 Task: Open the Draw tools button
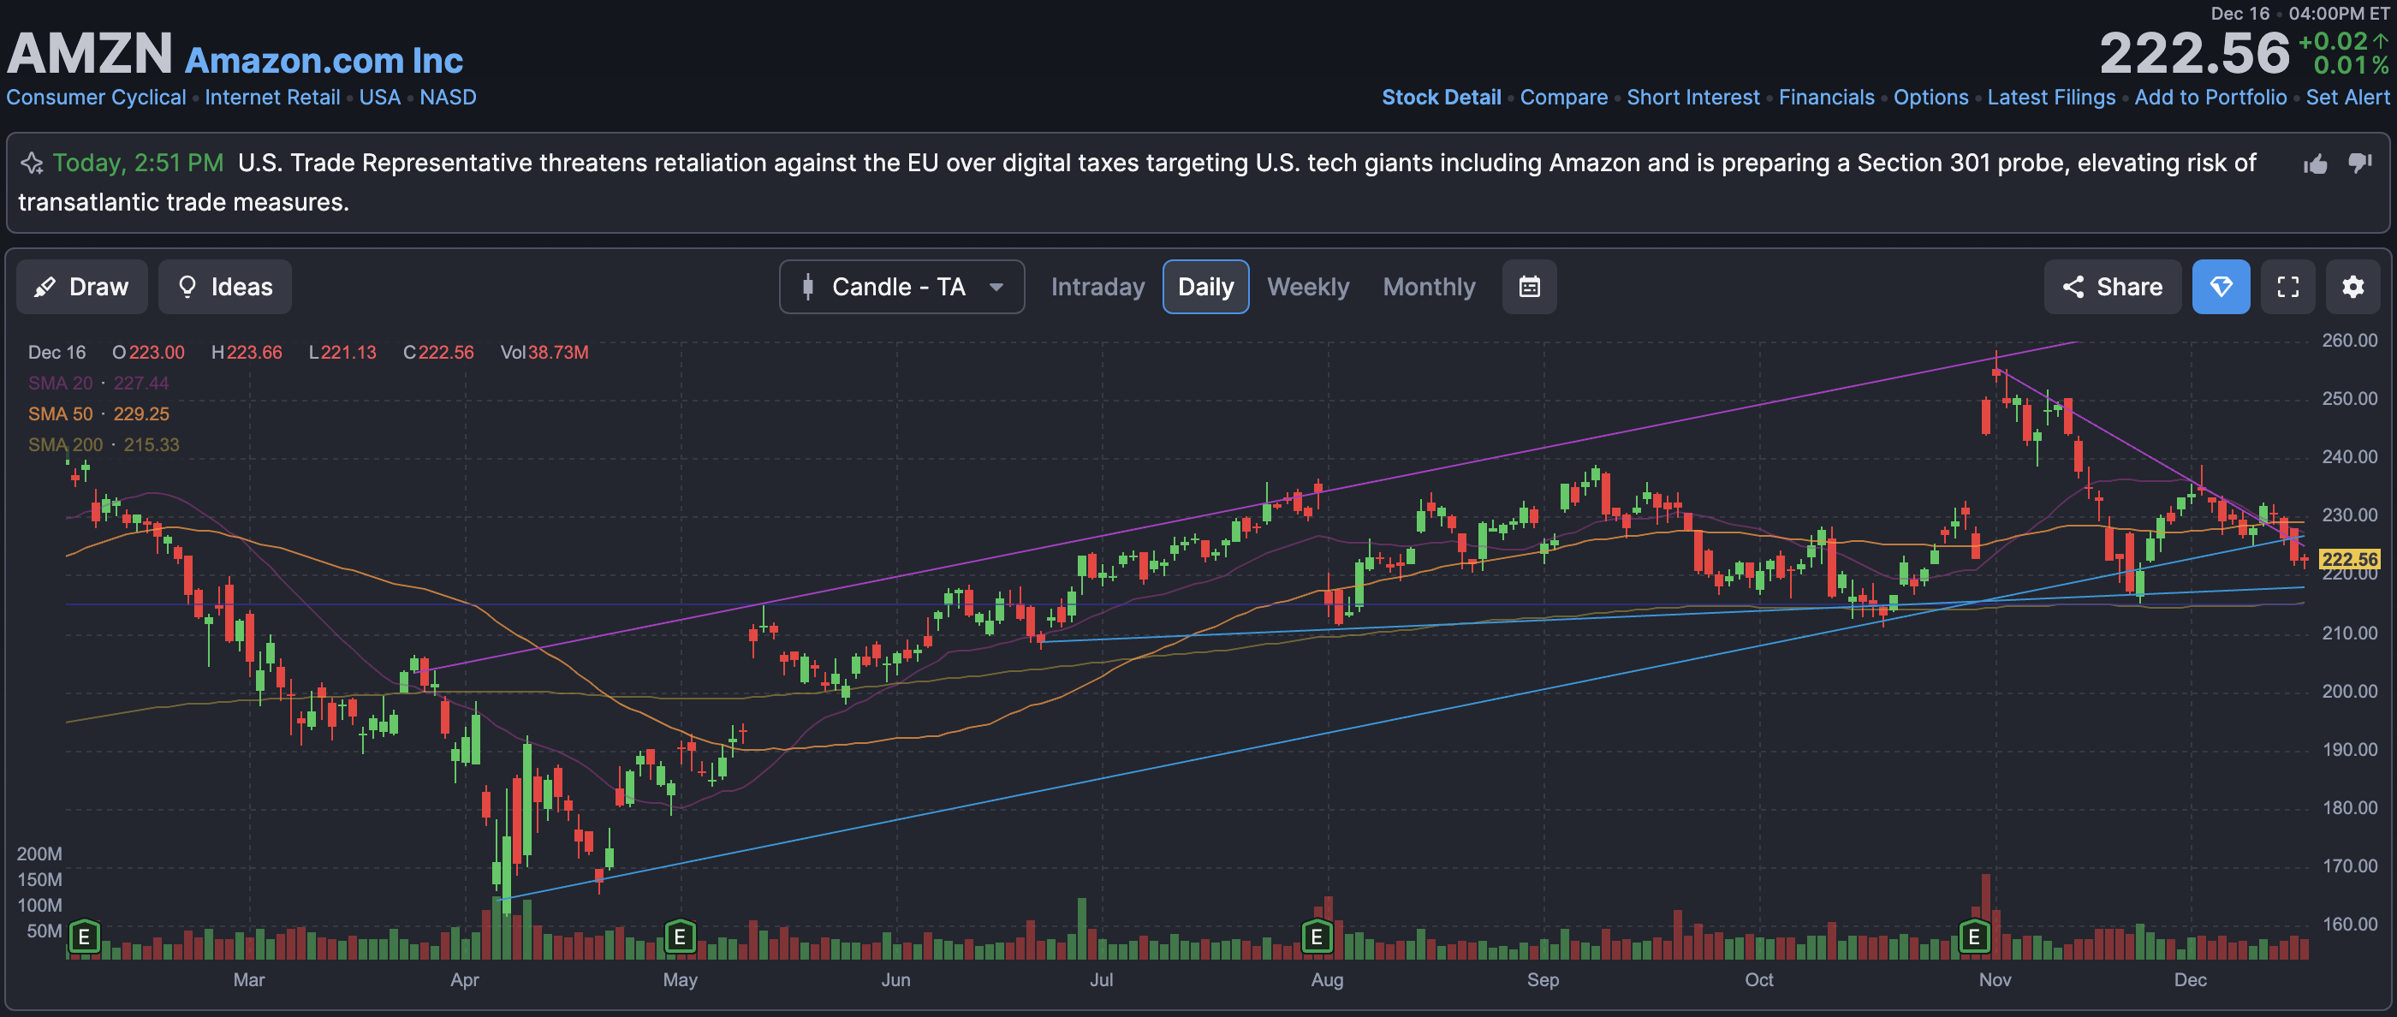(x=82, y=287)
